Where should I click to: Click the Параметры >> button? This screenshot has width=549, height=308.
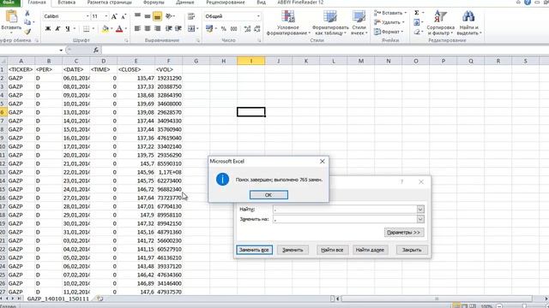click(x=404, y=233)
